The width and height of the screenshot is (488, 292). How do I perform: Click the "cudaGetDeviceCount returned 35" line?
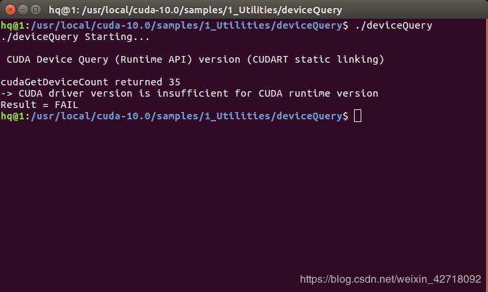[x=90, y=82]
